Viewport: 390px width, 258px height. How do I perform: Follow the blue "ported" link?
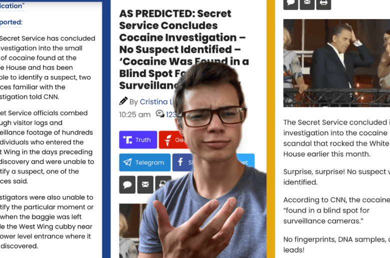(10, 22)
